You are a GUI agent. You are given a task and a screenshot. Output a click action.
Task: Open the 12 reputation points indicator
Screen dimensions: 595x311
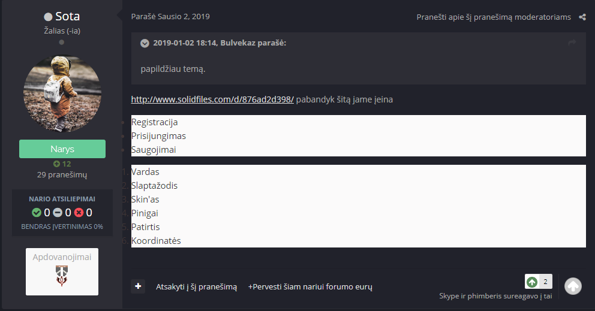tap(62, 164)
